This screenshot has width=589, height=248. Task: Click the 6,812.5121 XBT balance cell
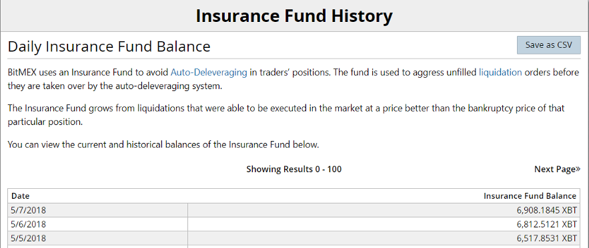[384, 224]
